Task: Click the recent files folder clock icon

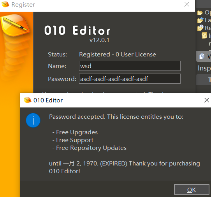Action: 200,28
